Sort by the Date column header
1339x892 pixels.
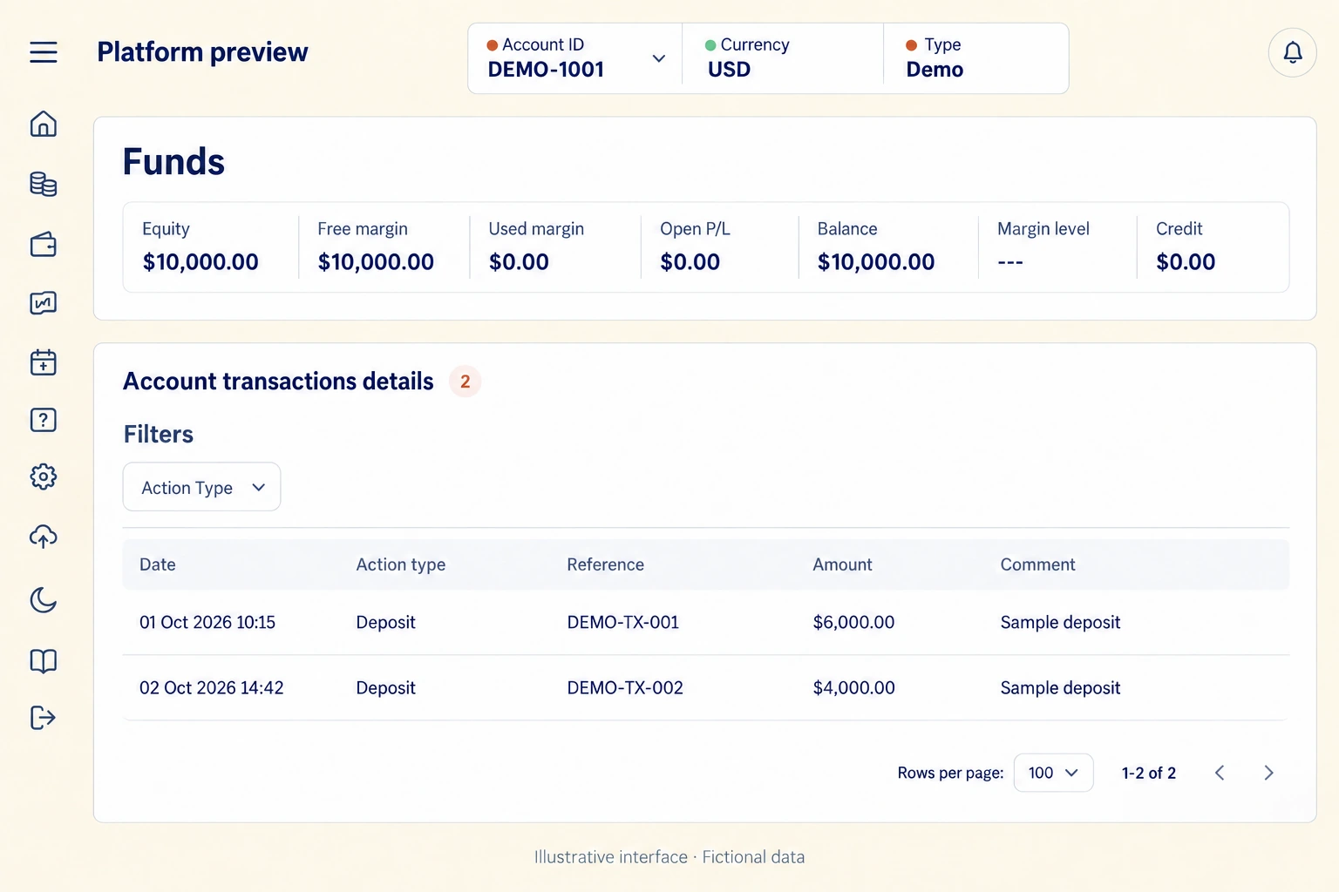(158, 564)
